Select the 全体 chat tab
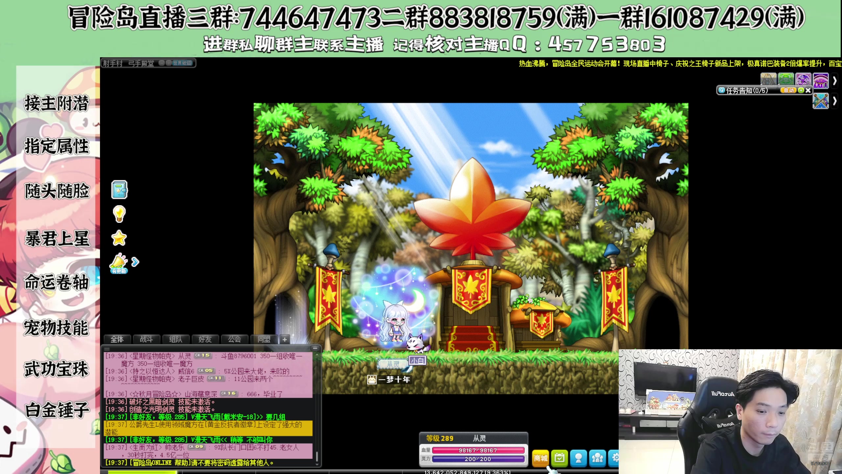The width and height of the screenshot is (842, 474). tap(117, 339)
